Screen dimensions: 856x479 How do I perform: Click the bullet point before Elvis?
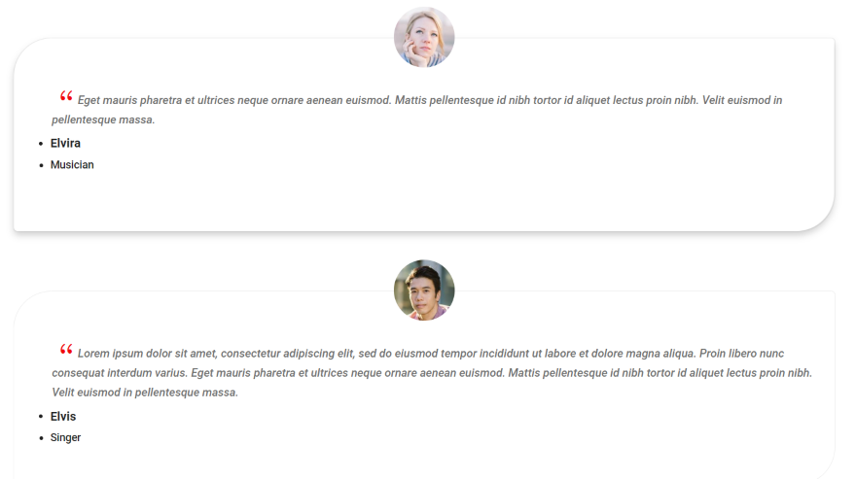coord(40,417)
